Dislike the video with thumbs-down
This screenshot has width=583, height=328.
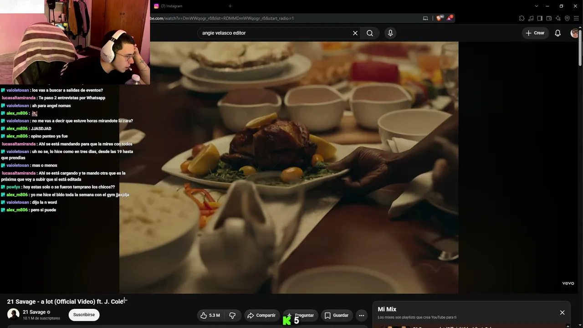coord(232,315)
